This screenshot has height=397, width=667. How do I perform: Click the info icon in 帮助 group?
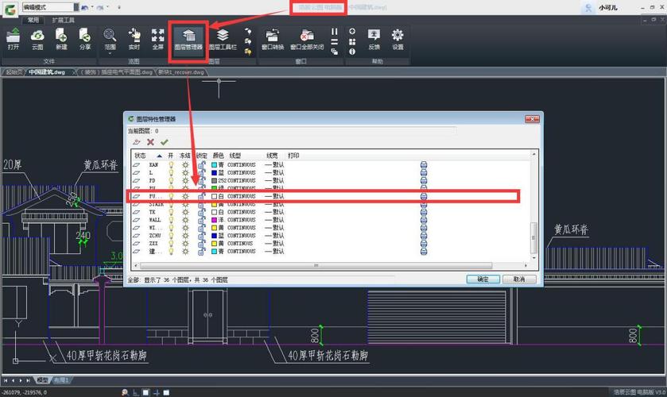pyautogui.click(x=352, y=52)
